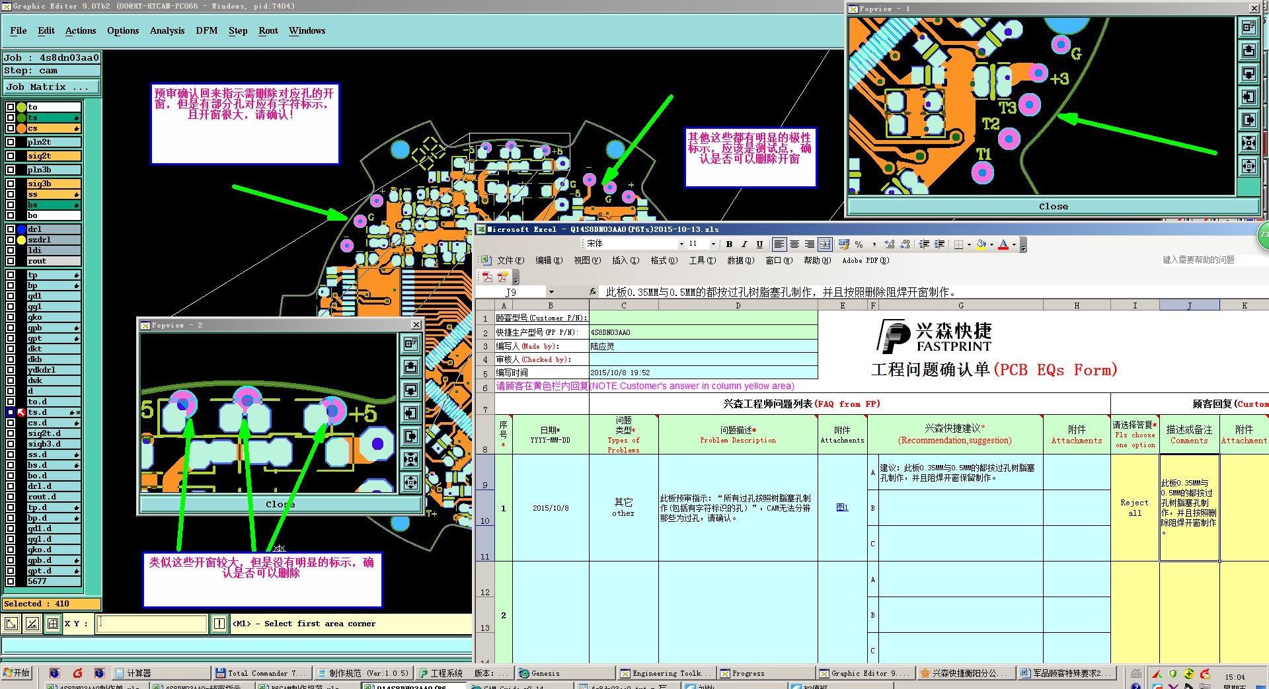The width and height of the screenshot is (1269, 689).
Task: Click the blue color dot of 'drl' layer
Action: 21,229
